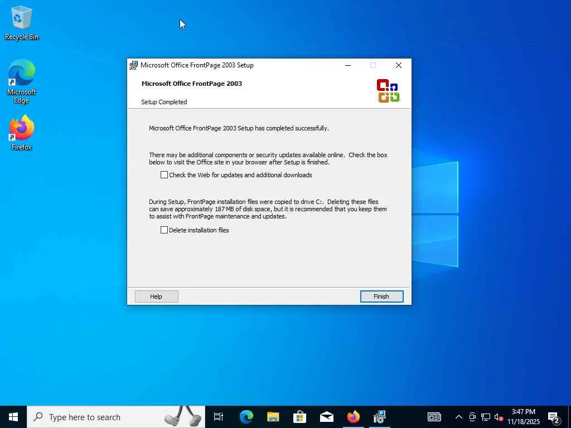Launch Edge from the taskbar
The image size is (571, 428).
click(246, 417)
